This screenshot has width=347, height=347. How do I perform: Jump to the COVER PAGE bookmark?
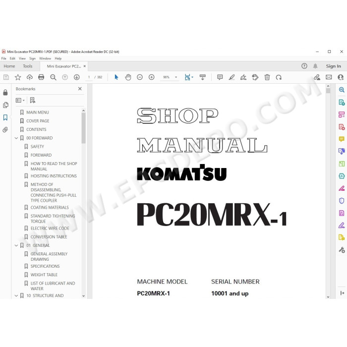pyautogui.click(x=38, y=121)
